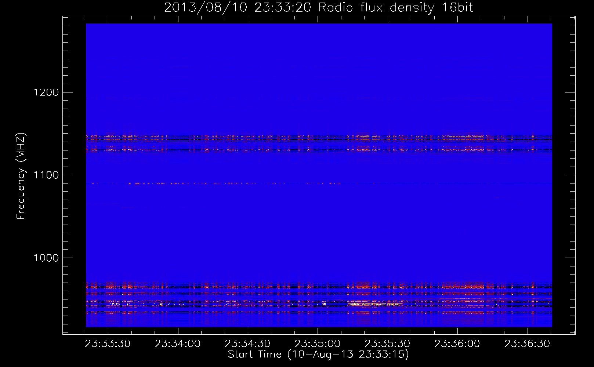Click the plot title "2013/08/10 23:33:20 Radio flux density 16bit"
The image size is (594, 367).
pos(318,8)
